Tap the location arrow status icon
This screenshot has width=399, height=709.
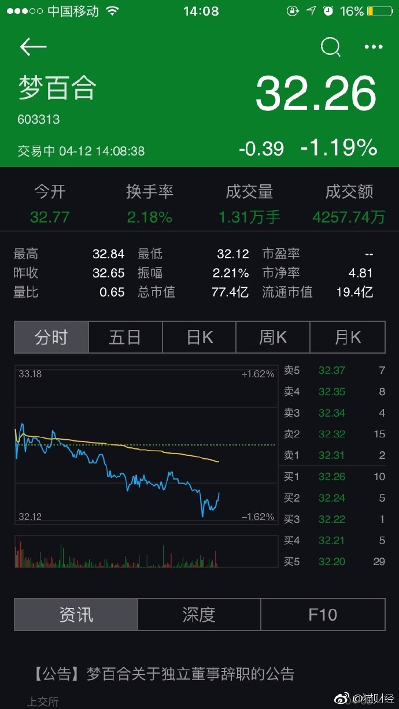click(x=311, y=12)
